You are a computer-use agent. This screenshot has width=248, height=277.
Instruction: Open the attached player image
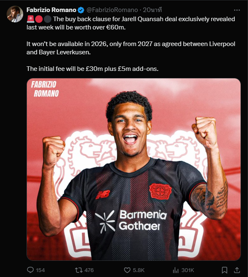pyautogui.click(x=134, y=169)
